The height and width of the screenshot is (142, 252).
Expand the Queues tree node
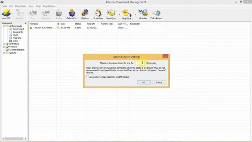coord(4,52)
